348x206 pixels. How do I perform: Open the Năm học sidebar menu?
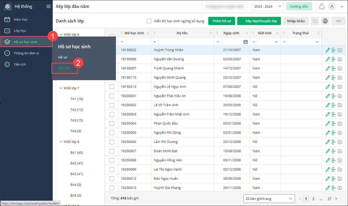pos(26,19)
